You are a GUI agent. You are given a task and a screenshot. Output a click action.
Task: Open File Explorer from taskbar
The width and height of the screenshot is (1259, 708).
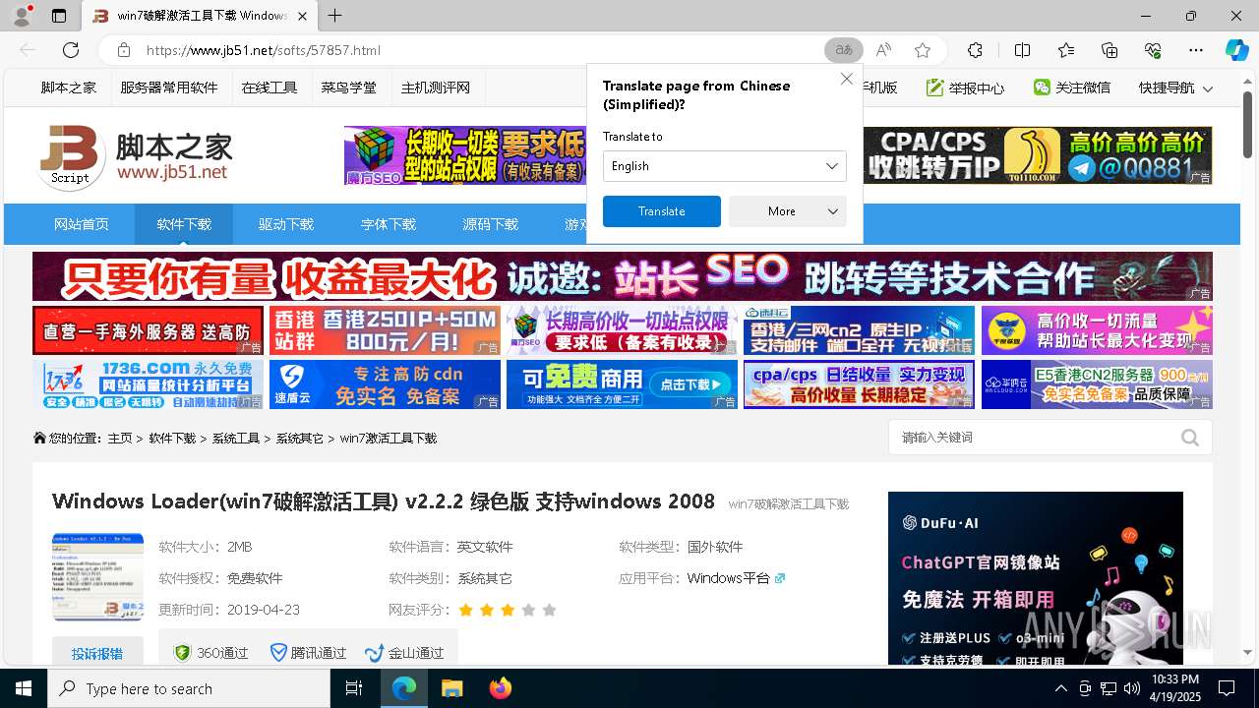click(x=451, y=688)
